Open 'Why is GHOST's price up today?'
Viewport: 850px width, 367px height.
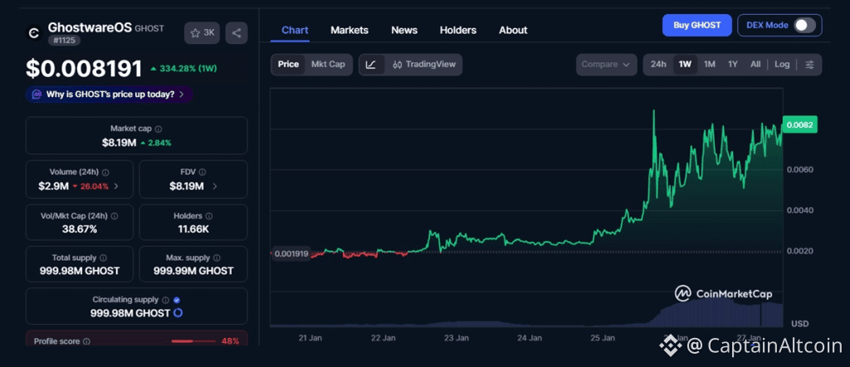pos(109,95)
